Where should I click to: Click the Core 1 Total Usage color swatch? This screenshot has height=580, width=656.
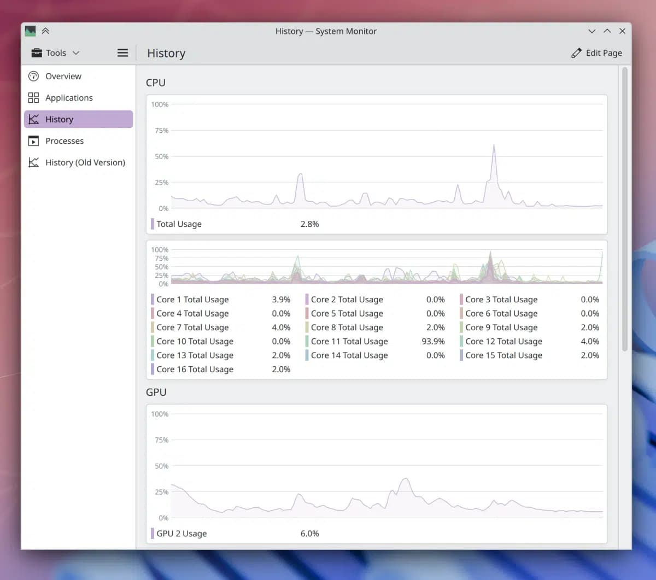coord(153,300)
